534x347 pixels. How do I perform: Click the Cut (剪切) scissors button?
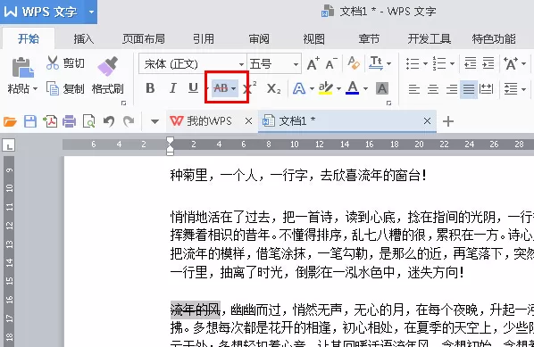65,63
